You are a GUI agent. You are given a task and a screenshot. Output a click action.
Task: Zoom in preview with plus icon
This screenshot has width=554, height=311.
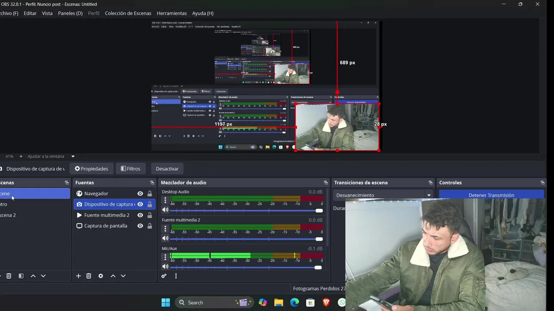[21, 156]
